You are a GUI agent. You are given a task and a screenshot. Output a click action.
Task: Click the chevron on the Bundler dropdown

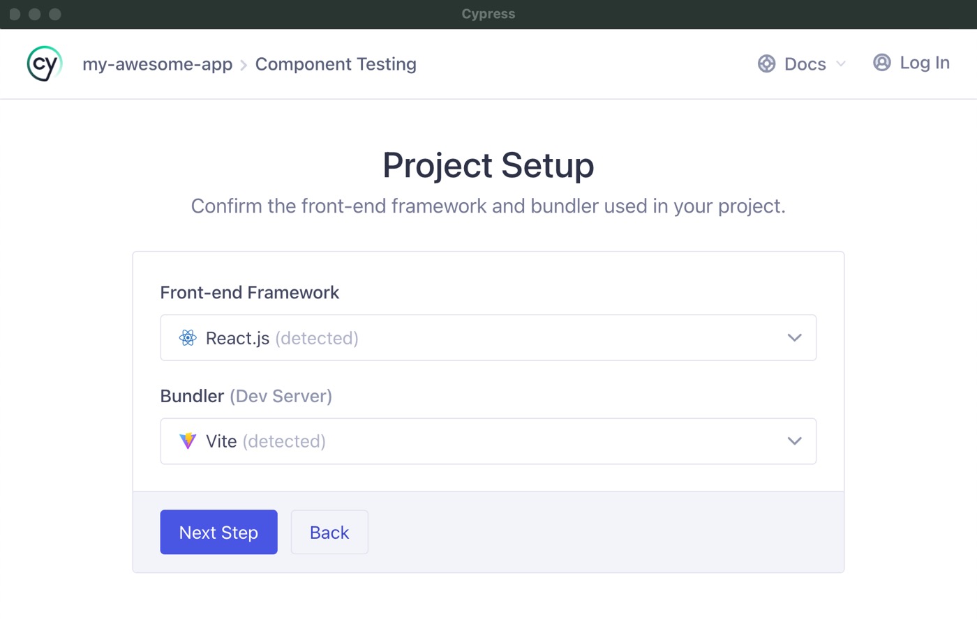793,441
